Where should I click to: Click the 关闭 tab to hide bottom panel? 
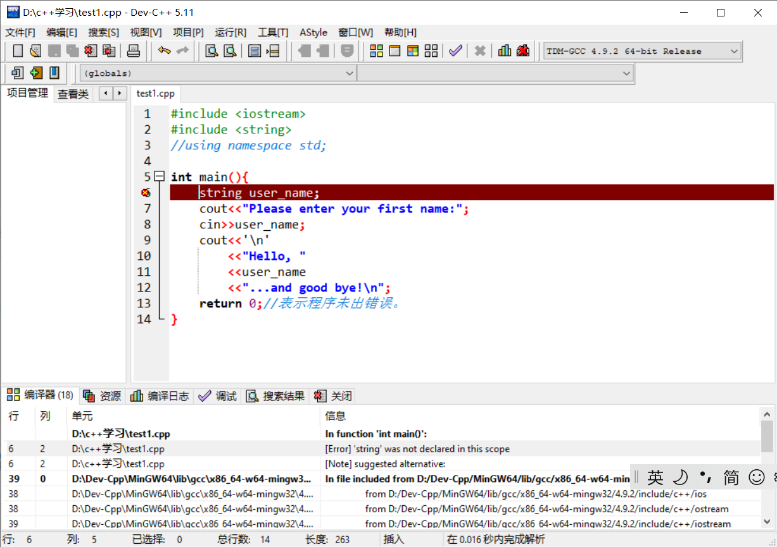coord(332,396)
